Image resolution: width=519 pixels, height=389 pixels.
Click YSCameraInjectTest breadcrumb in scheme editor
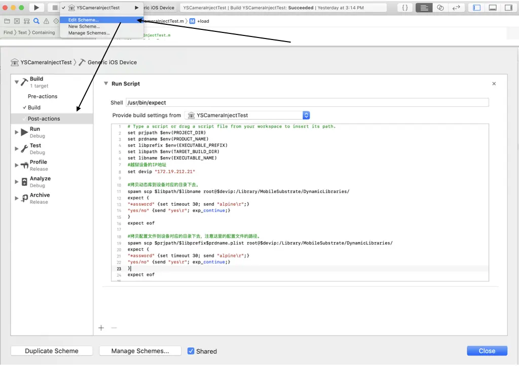pyautogui.click(x=46, y=62)
